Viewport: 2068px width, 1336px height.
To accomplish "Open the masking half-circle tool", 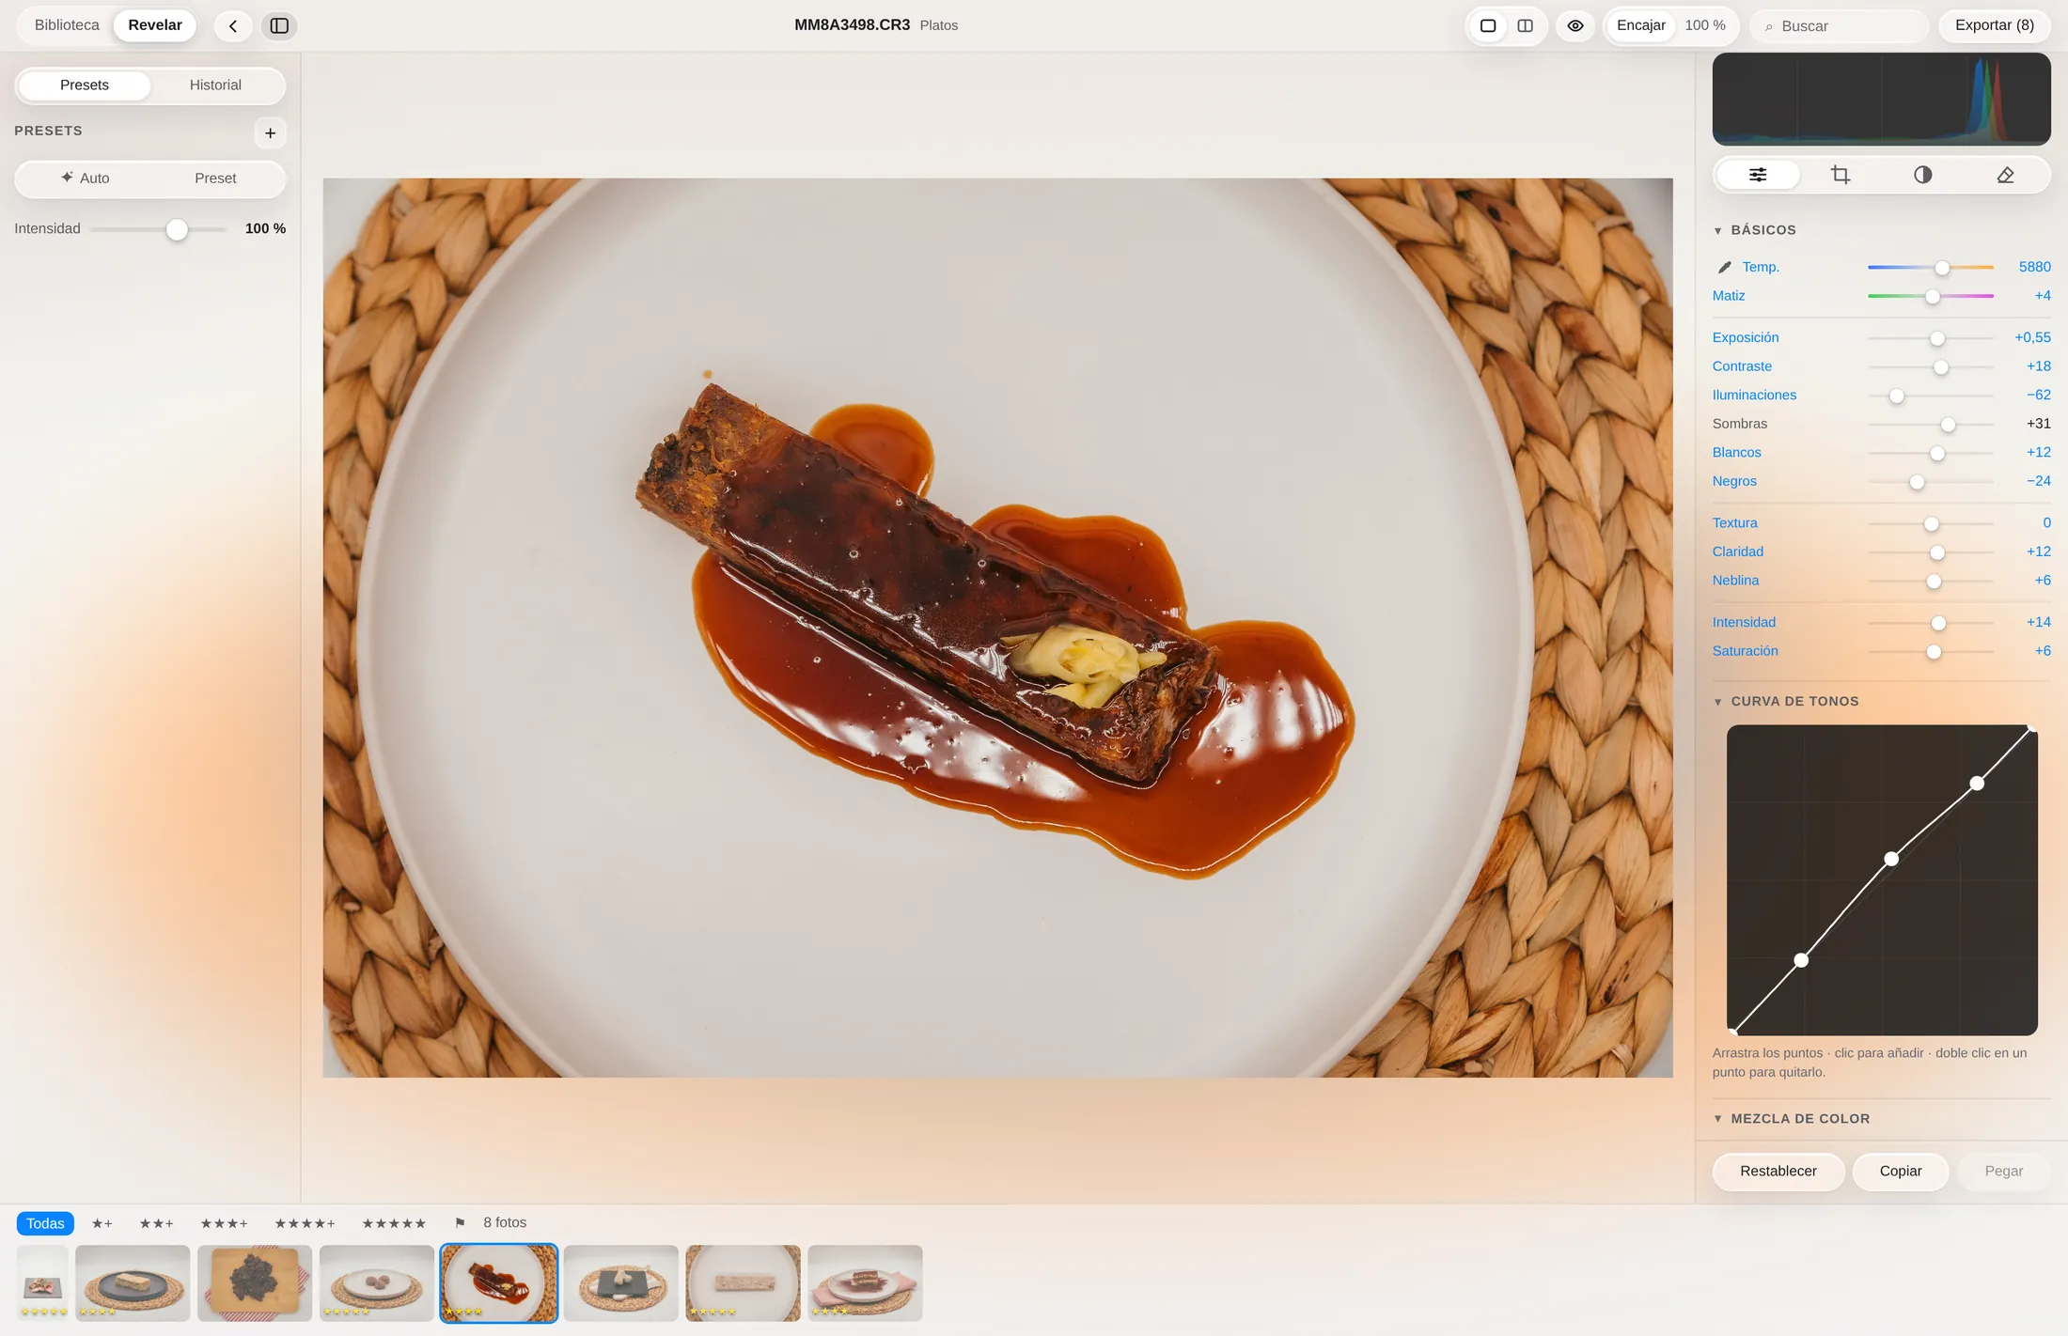I will pos(1923,175).
